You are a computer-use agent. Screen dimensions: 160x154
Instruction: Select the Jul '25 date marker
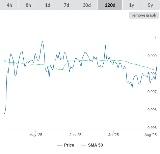113,135
